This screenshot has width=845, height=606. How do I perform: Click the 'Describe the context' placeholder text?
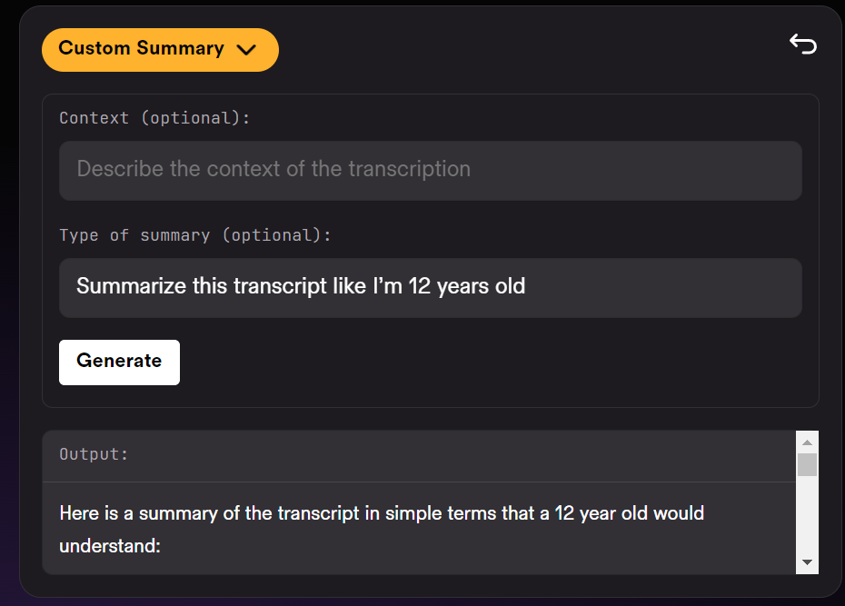click(273, 170)
